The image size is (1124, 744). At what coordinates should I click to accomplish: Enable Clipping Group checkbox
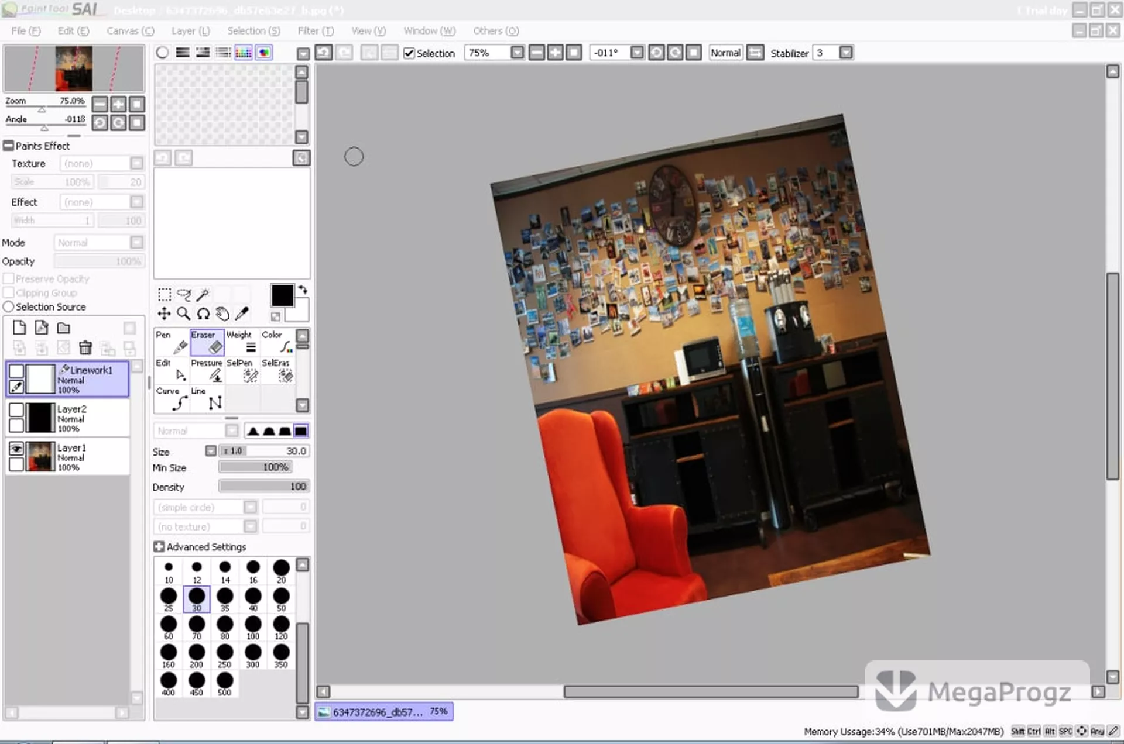8,292
